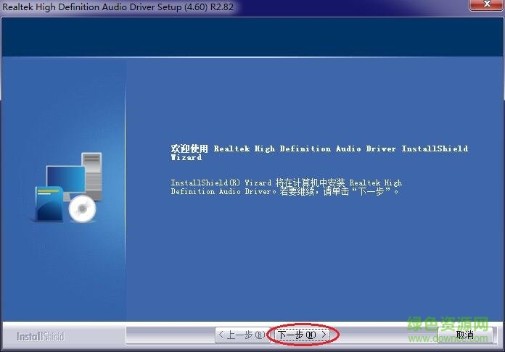
Task: Click the Realtek Setup (4.60) R2.82 title text
Action: click(118, 7)
